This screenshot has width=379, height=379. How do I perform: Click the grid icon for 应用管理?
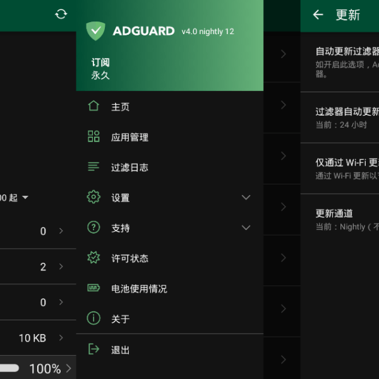click(93, 136)
